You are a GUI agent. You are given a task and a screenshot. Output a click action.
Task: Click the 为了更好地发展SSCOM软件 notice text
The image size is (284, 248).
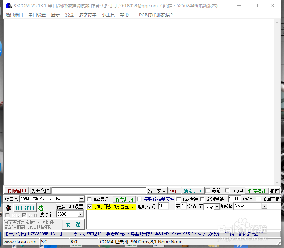pyautogui.click(x=29, y=222)
